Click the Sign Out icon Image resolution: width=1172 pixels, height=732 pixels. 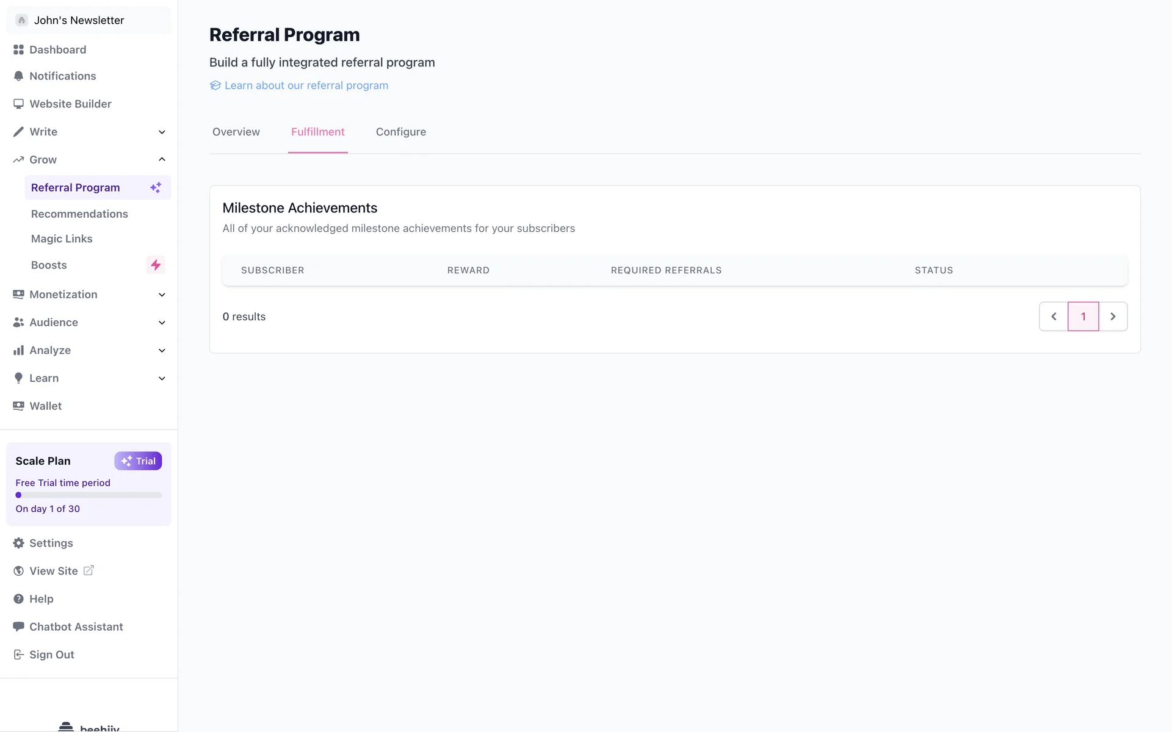click(18, 655)
